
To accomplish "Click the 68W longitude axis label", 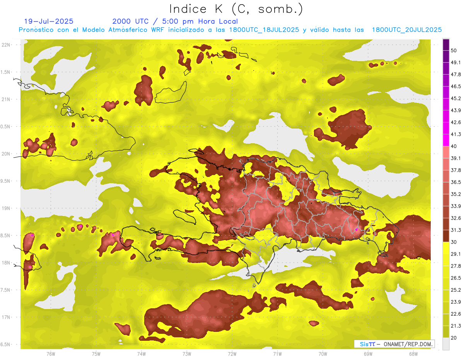I will (413, 354).
